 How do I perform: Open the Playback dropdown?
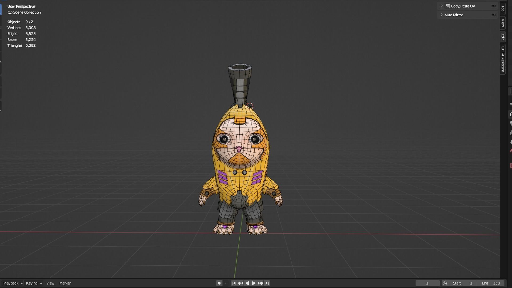13,283
